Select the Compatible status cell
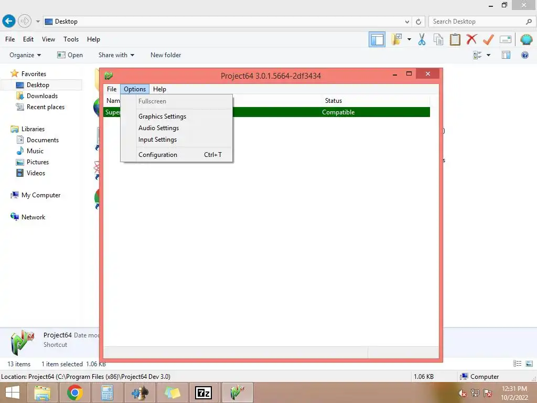The width and height of the screenshot is (537, 403). coord(338,112)
